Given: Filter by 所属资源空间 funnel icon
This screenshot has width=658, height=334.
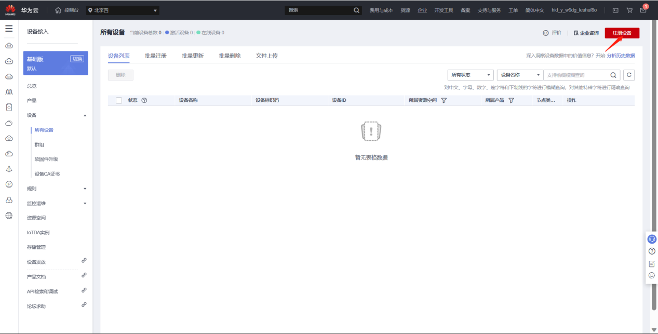Looking at the screenshot, I should click(444, 100).
